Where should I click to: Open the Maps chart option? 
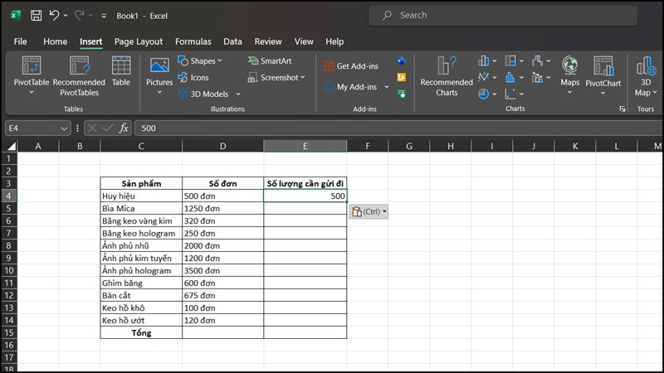(x=569, y=75)
